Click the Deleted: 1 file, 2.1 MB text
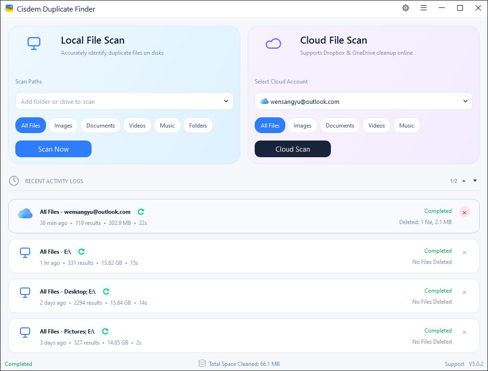This screenshot has width=488, height=371. (425, 222)
